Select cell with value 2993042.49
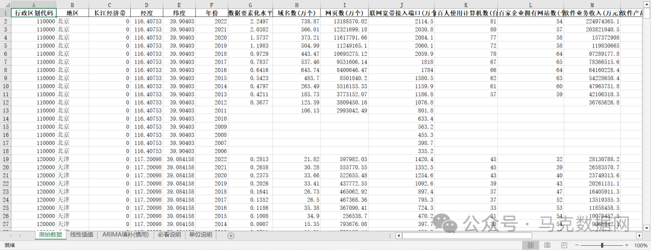The height and width of the screenshot is (250, 651). tap(344, 110)
